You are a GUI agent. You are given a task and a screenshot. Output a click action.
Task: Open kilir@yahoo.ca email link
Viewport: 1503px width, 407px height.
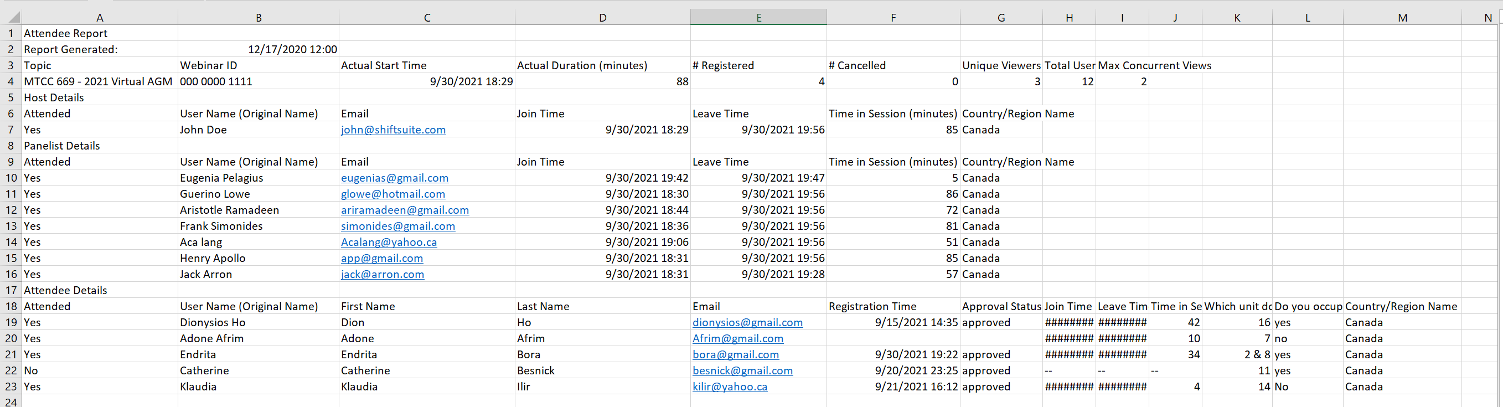(730, 387)
